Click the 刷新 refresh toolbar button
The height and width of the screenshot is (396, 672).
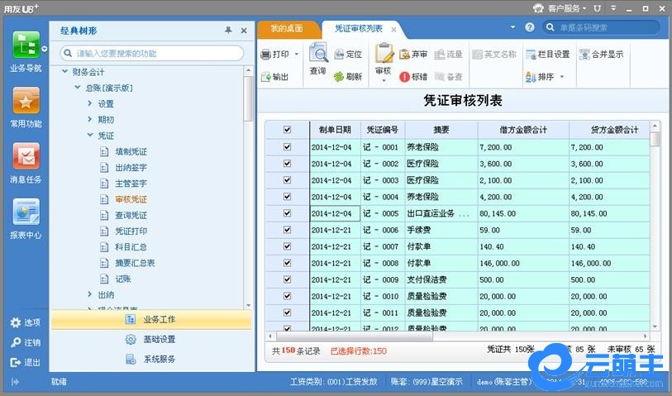(x=347, y=76)
